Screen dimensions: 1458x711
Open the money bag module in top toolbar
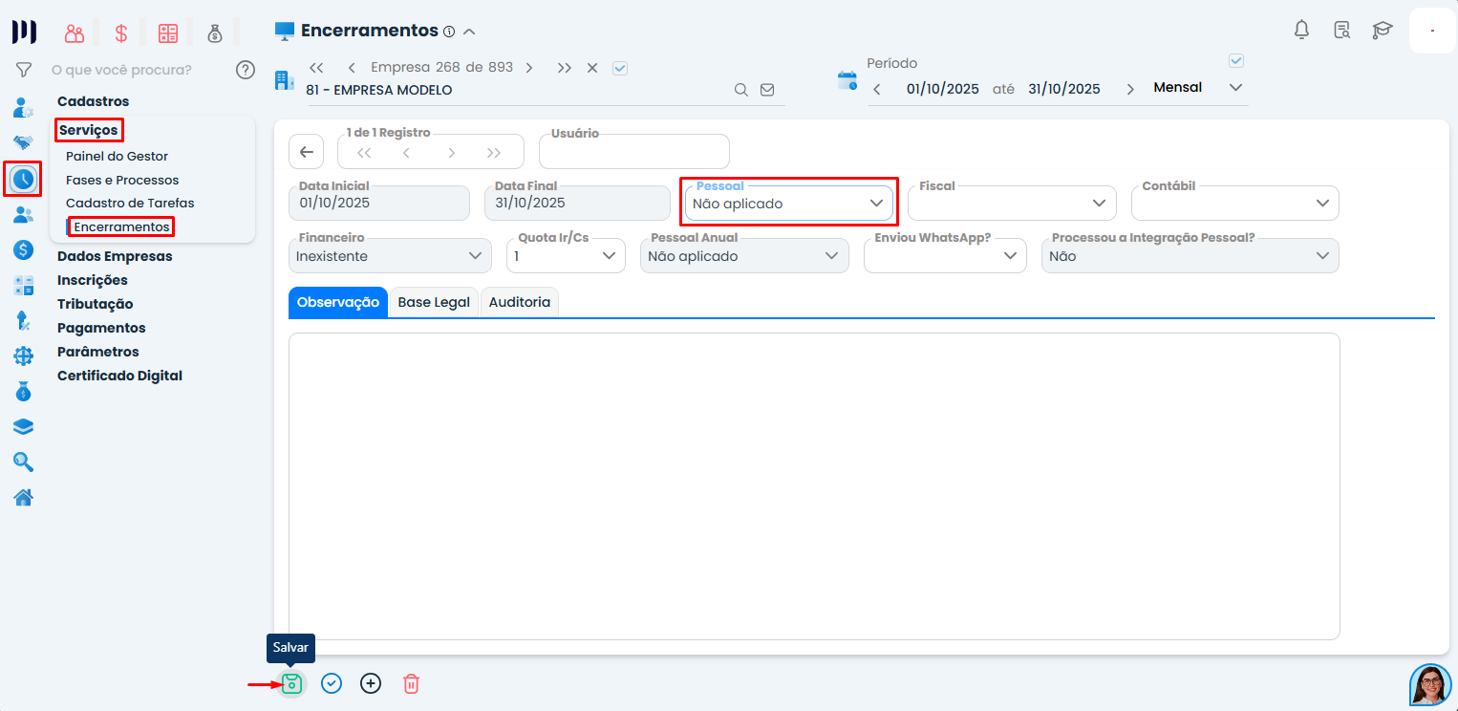215,33
